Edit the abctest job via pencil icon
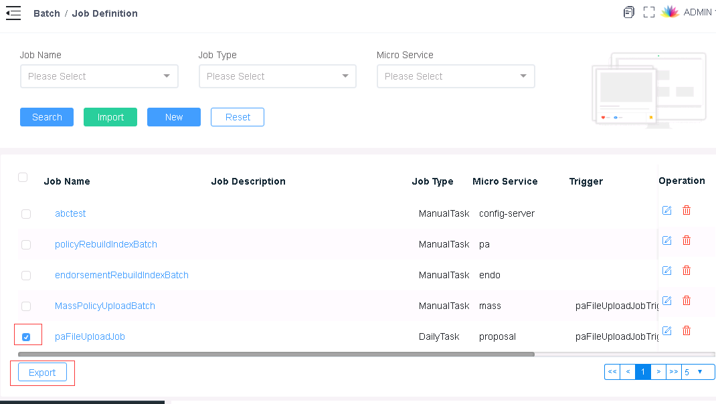This screenshot has width=716, height=404. coord(666,210)
